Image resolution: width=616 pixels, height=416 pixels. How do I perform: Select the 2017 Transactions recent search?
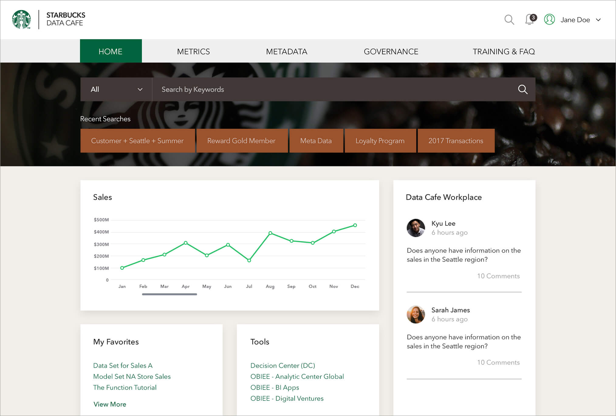tap(456, 141)
